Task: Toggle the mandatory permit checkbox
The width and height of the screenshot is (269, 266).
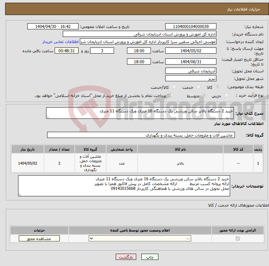Action: (238, 238)
